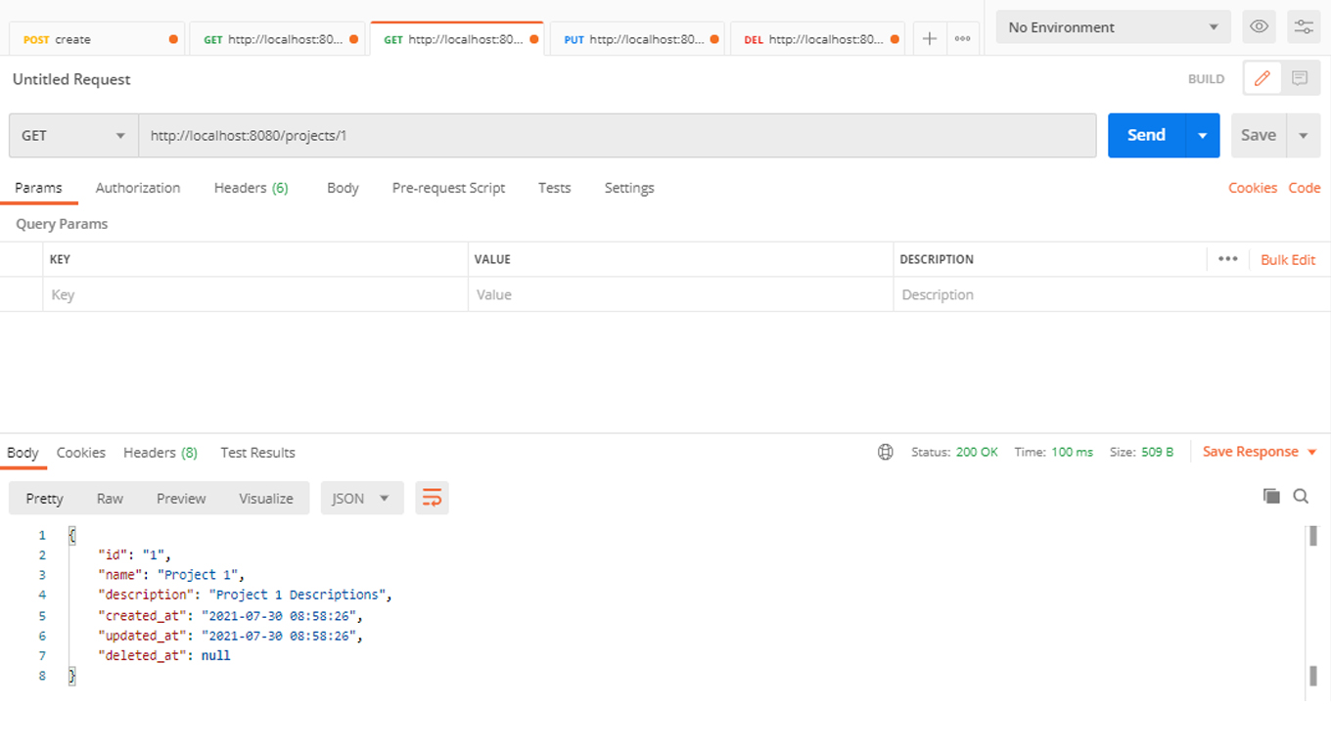Click the Send button
The image size is (1331, 751).
(1145, 135)
